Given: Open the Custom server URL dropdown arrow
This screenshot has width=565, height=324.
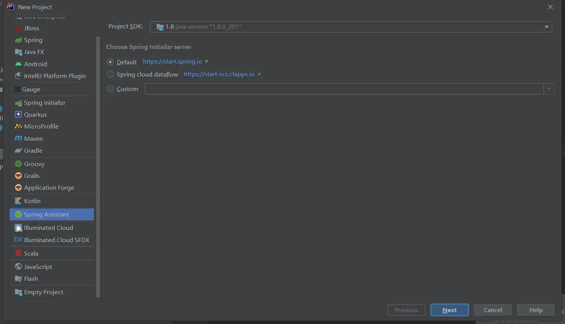Looking at the screenshot, I should point(549,89).
